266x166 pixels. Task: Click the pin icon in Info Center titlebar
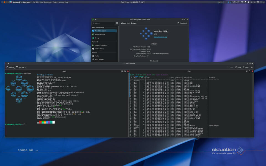(95, 19)
